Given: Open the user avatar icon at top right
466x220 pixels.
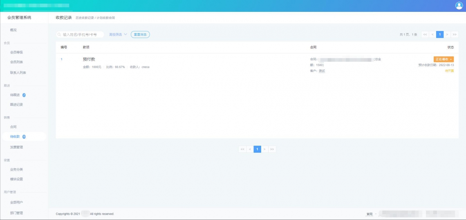Looking at the screenshot, I should pos(459,5).
